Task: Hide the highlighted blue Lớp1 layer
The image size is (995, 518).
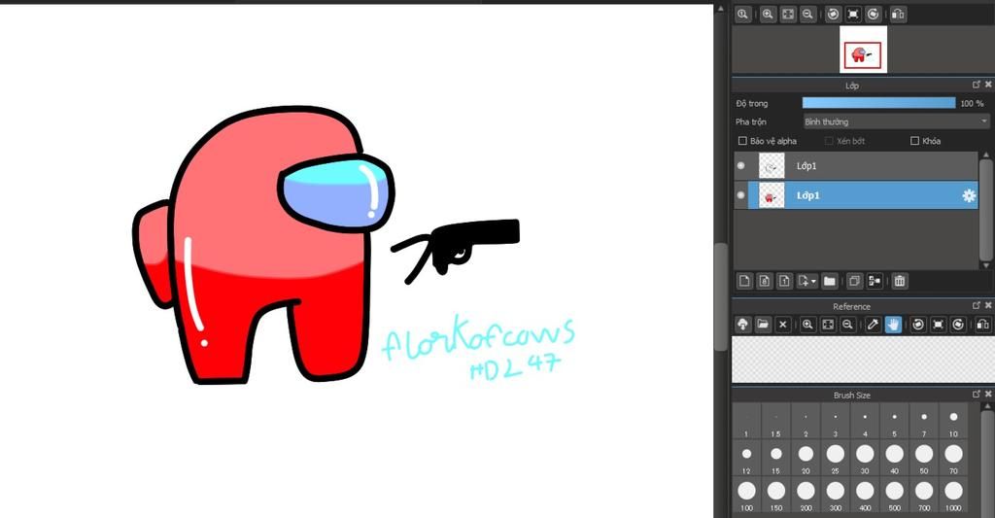Action: [x=740, y=195]
